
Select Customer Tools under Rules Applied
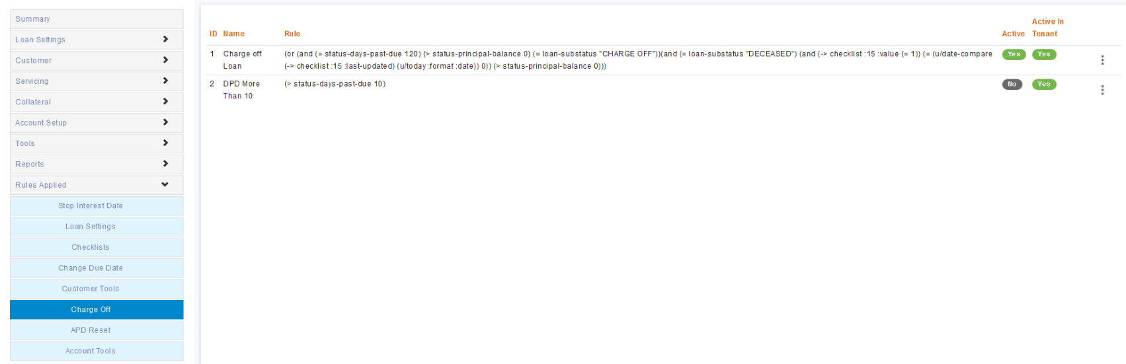pyautogui.click(x=97, y=289)
